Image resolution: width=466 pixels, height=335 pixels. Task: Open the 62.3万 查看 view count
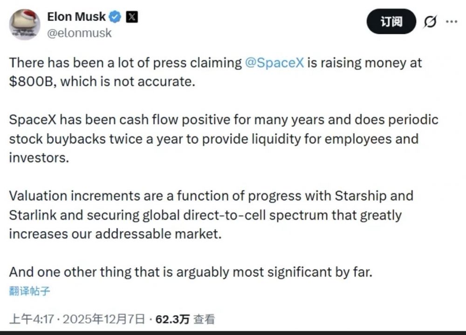(185, 319)
